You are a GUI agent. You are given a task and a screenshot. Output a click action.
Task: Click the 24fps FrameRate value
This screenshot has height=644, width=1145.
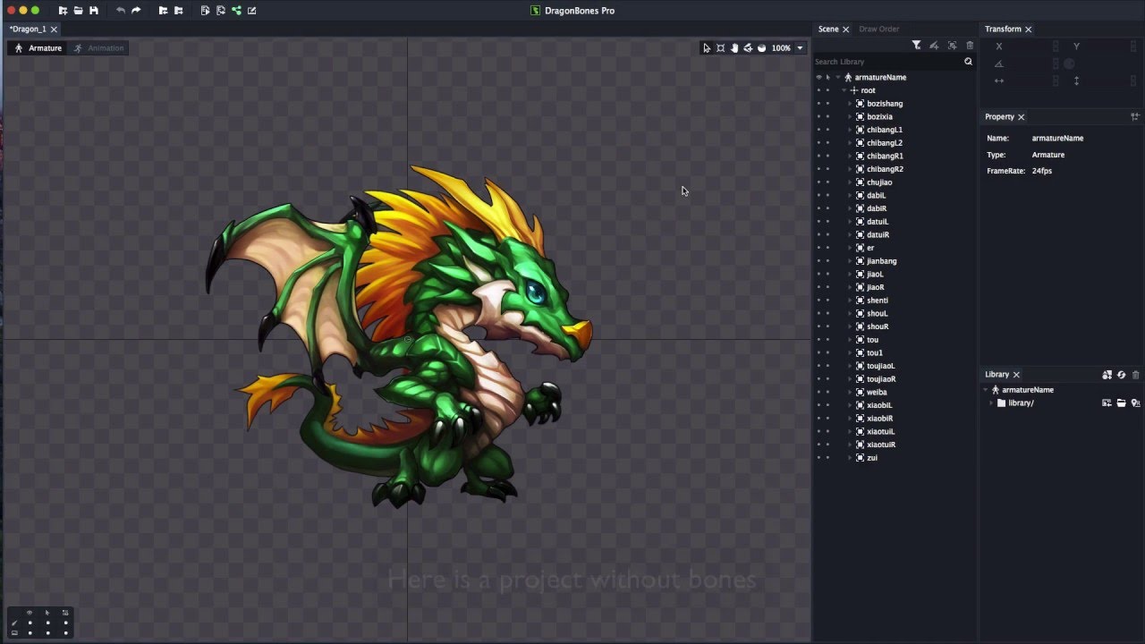1042,171
